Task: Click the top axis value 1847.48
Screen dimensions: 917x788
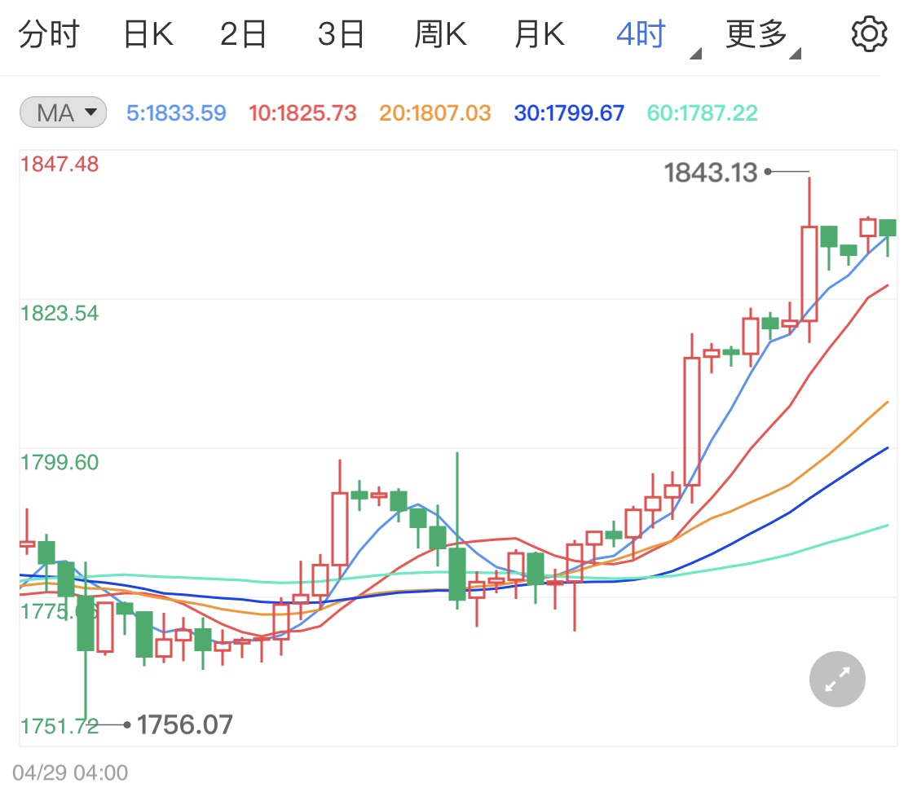Action: (x=60, y=165)
